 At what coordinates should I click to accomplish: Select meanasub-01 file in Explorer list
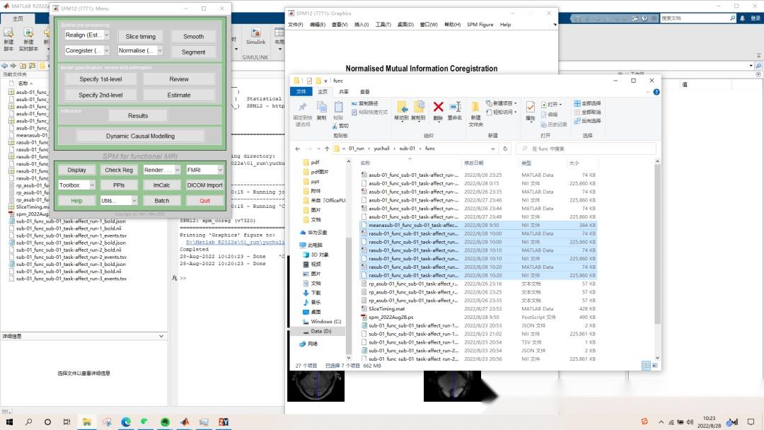pos(478,225)
